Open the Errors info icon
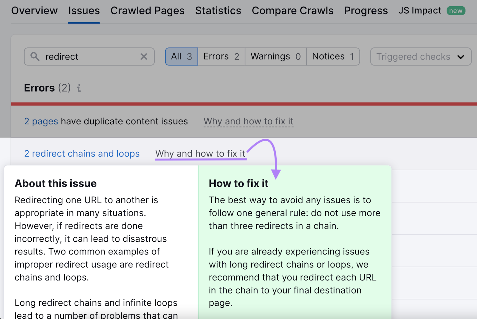 coord(79,88)
